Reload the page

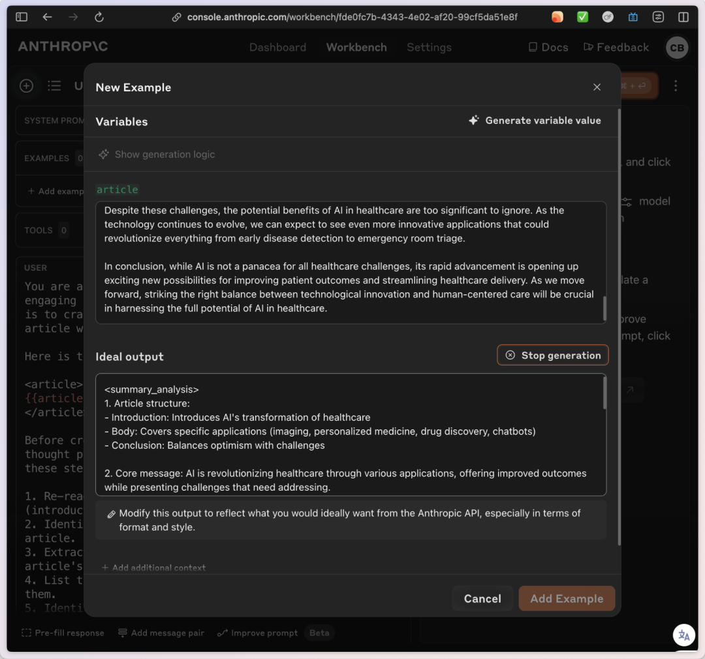pyautogui.click(x=99, y=17)
